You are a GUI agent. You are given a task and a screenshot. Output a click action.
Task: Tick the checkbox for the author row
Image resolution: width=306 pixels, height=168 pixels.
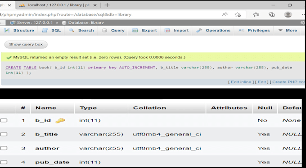pos(4,148)
